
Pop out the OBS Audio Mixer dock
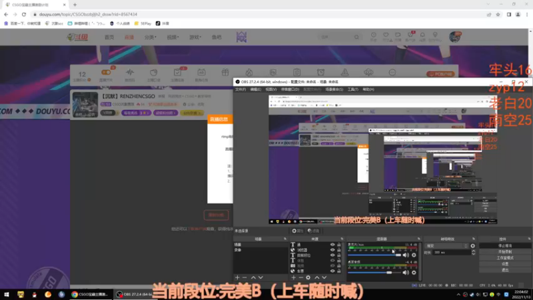click(419, 239)
